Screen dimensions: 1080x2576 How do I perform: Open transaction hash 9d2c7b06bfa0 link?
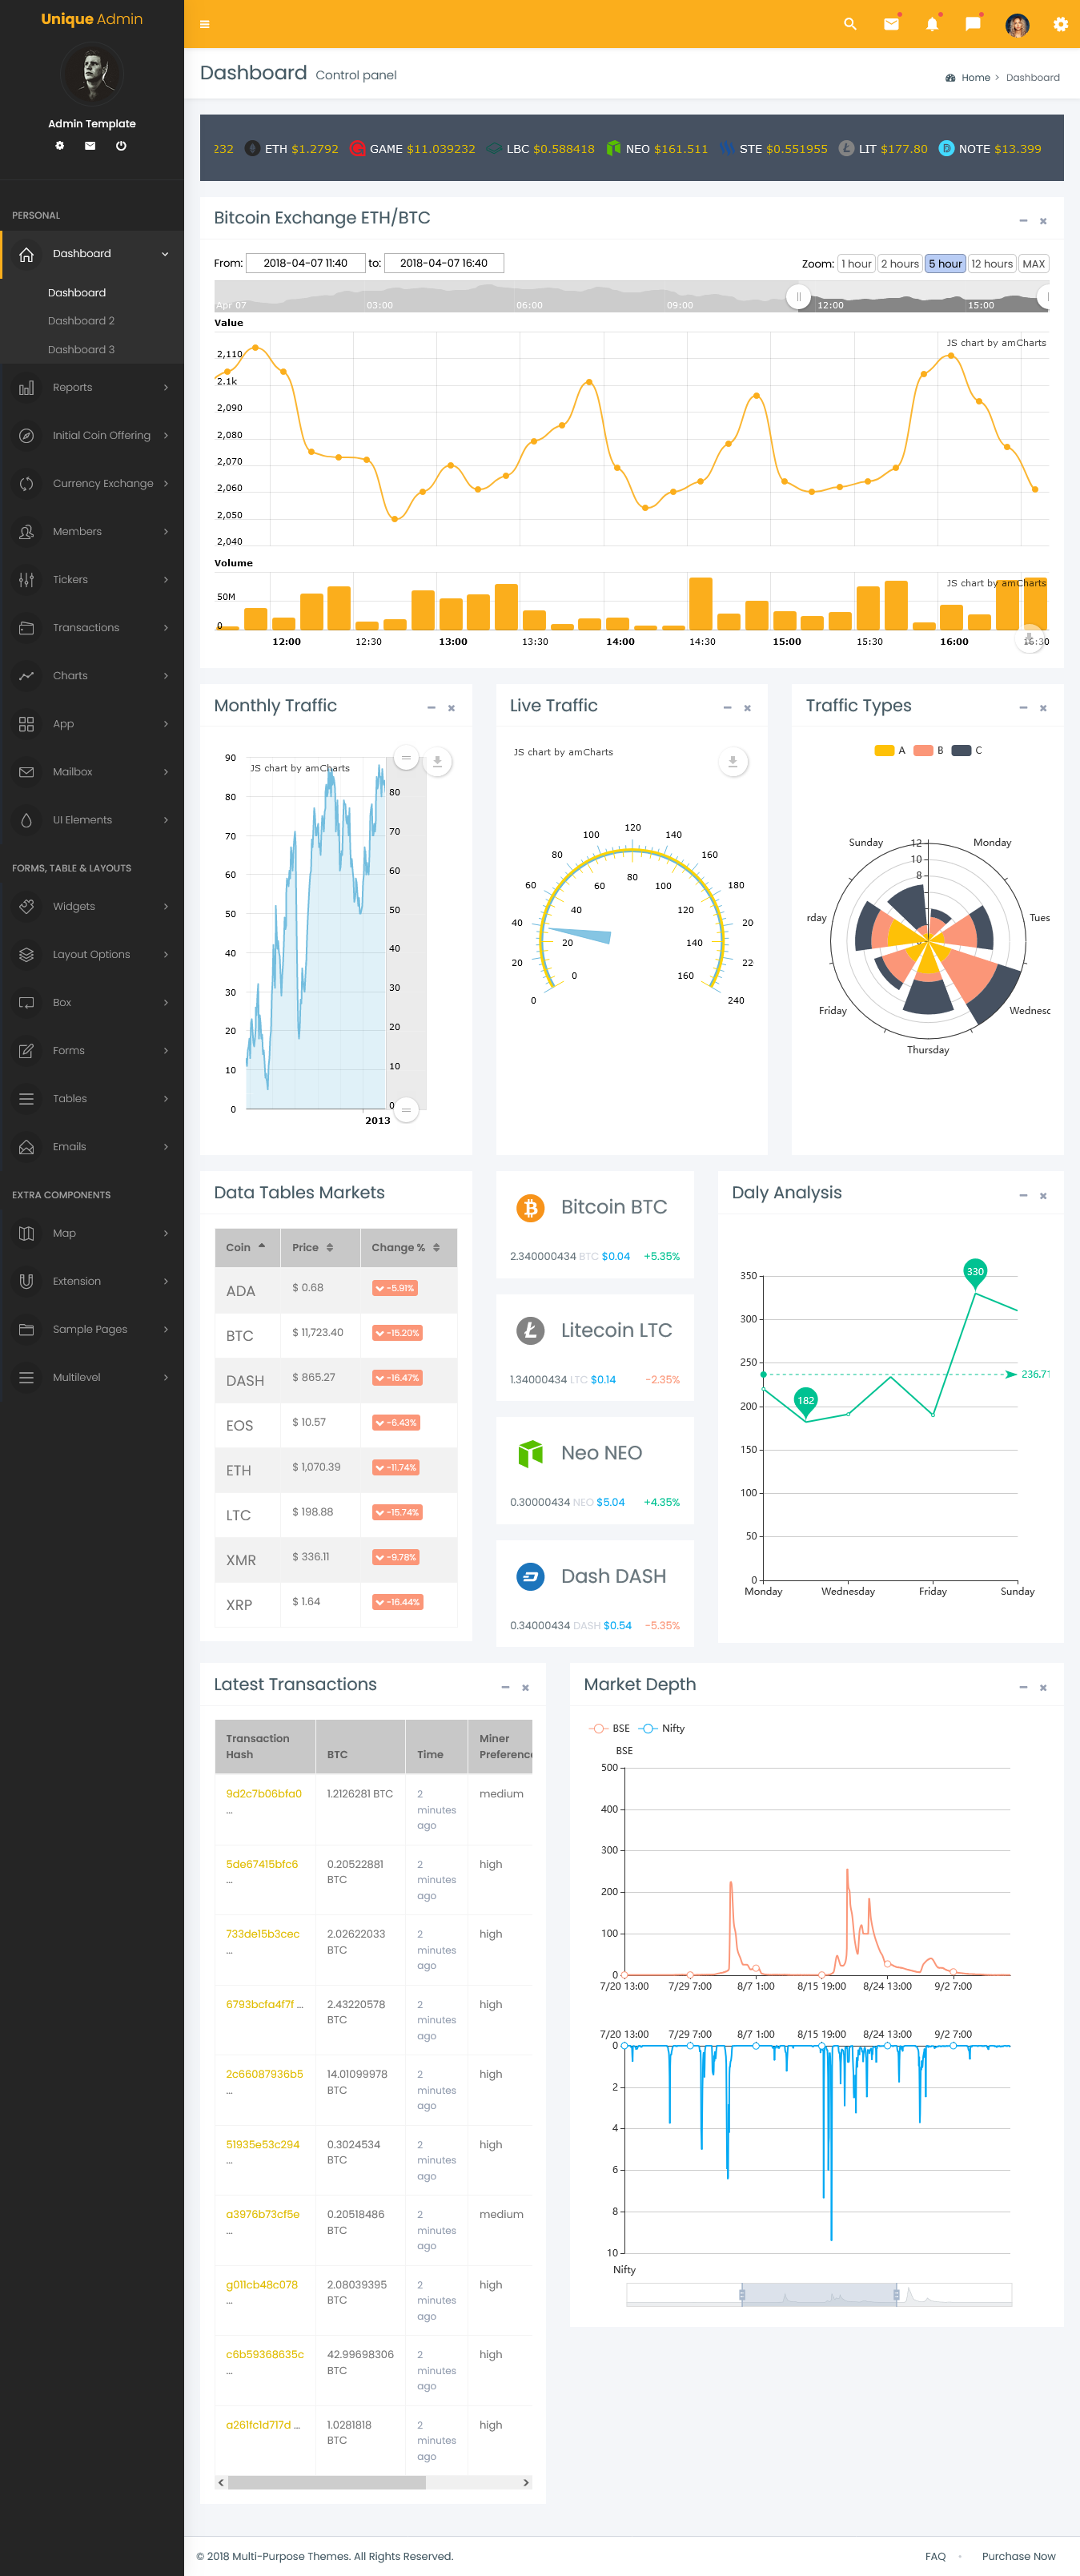point(263,1794)
